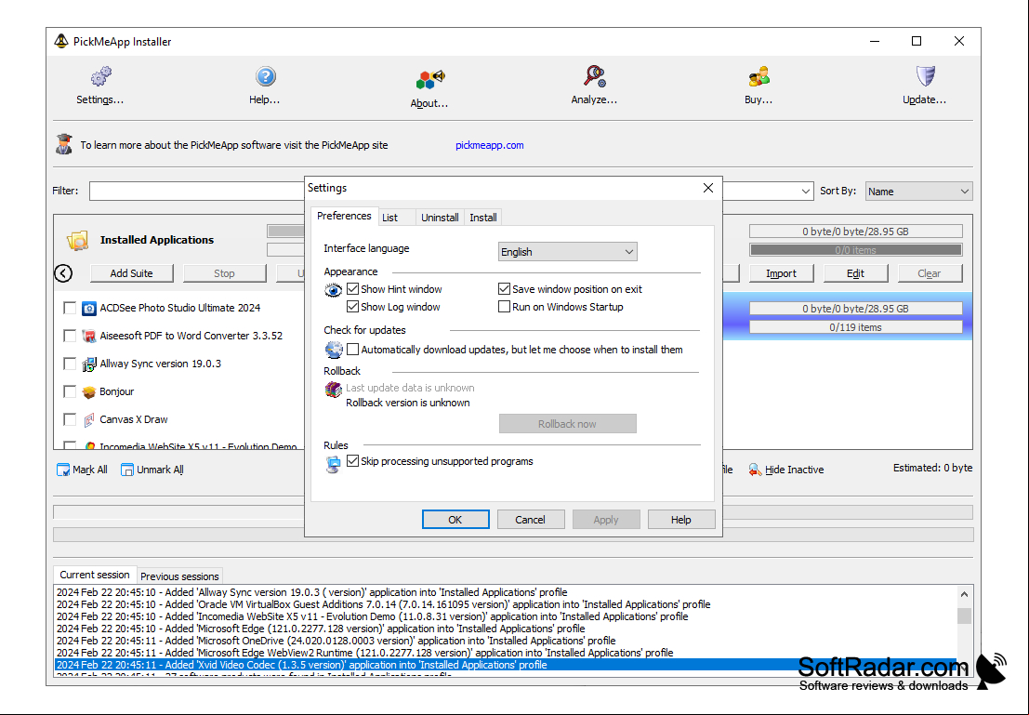Open the Sort By Name dropdown
Image resolution: width=1029 pixels, height=715 pixels.
click(918, 191)
